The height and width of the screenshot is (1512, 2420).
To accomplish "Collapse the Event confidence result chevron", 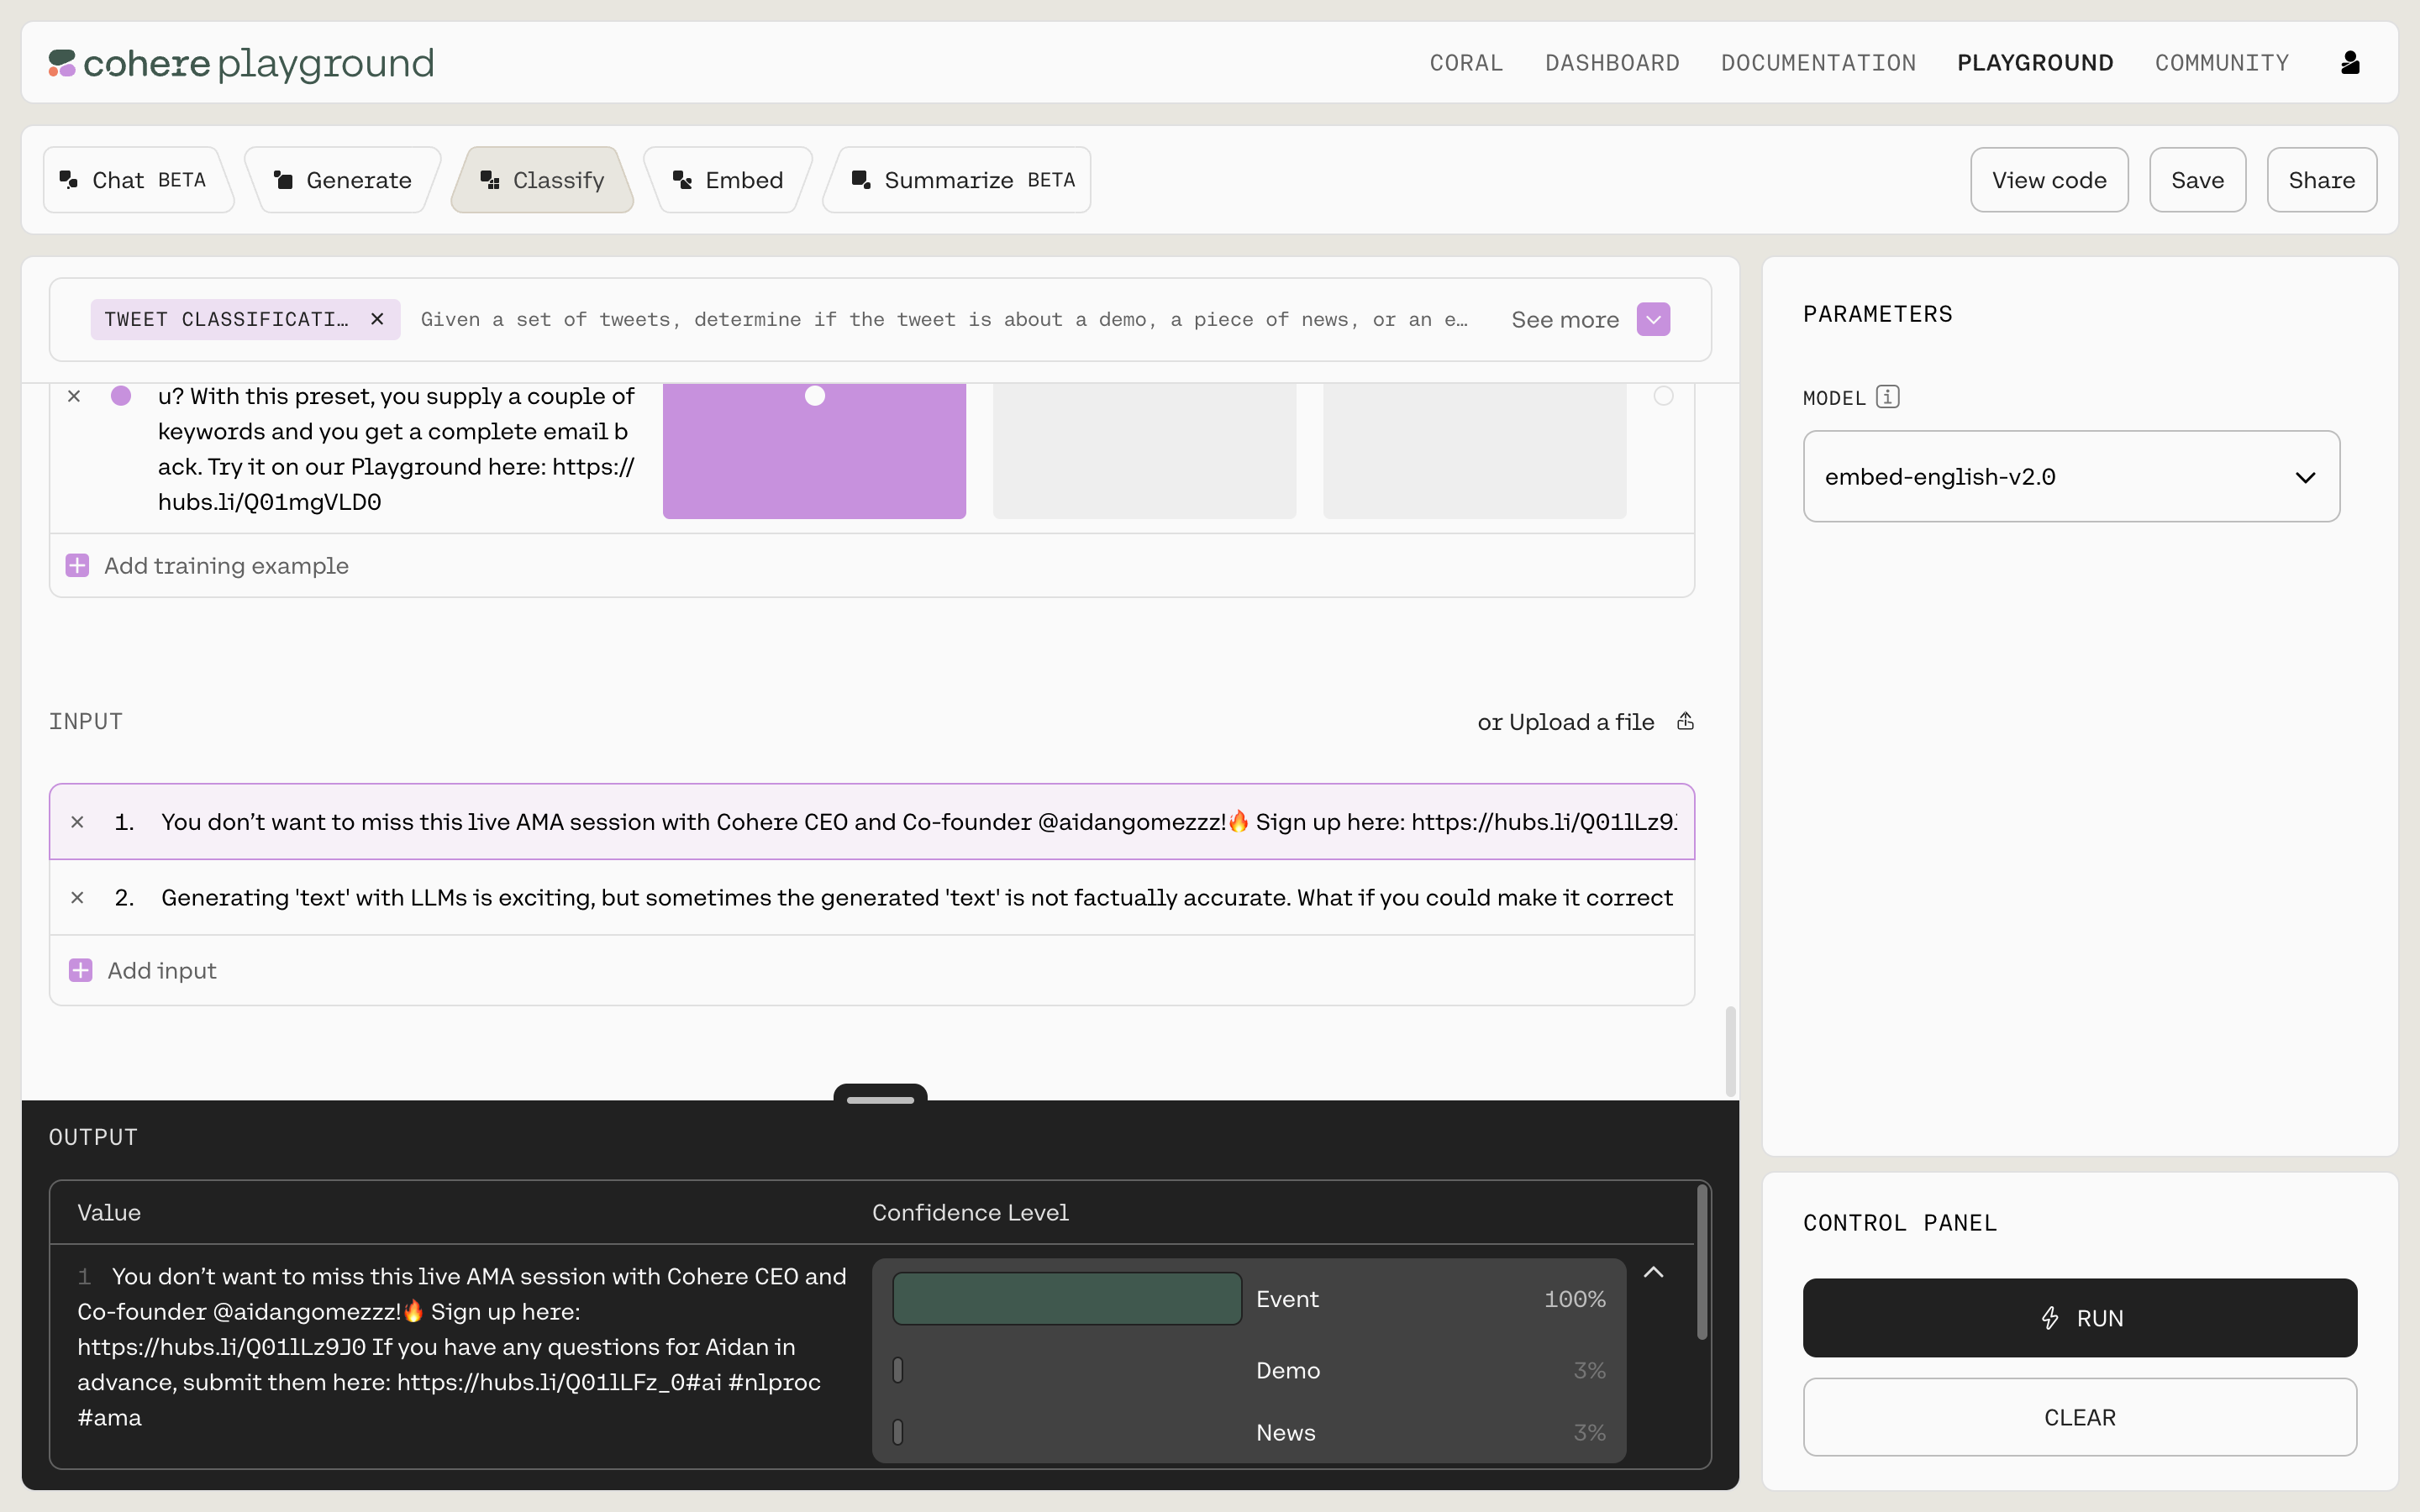I will coord(1654,1272).
